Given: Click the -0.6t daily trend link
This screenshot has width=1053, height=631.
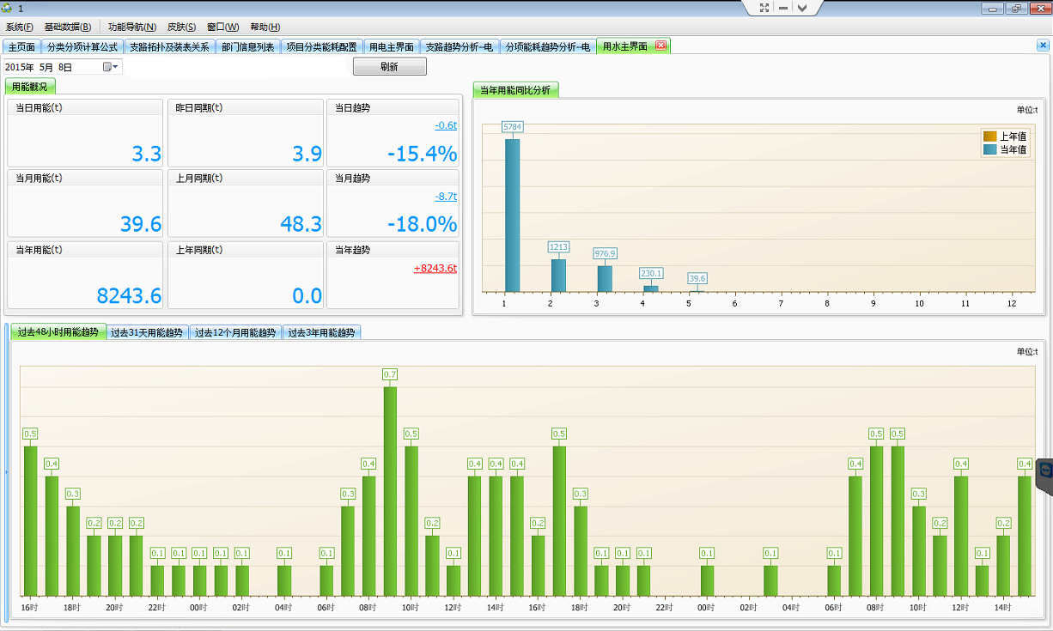Looking at the screenshot, I should point(445,125).
